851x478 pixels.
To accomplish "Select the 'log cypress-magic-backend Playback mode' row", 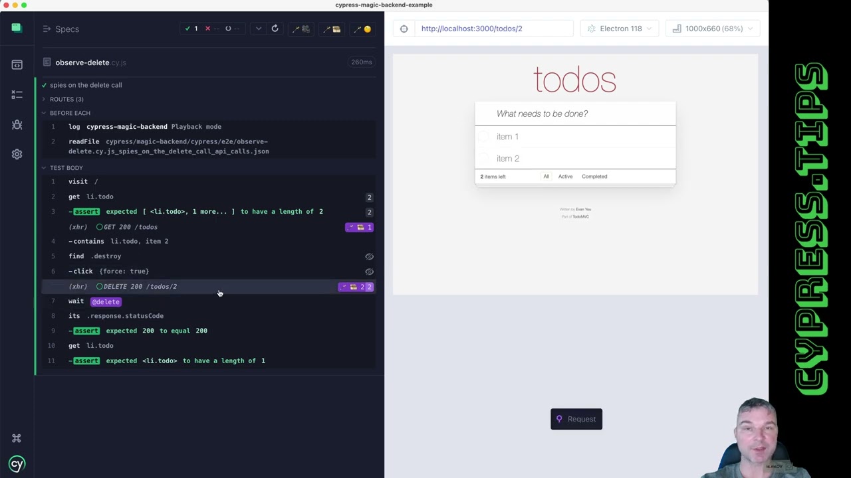I will (209, 127).
